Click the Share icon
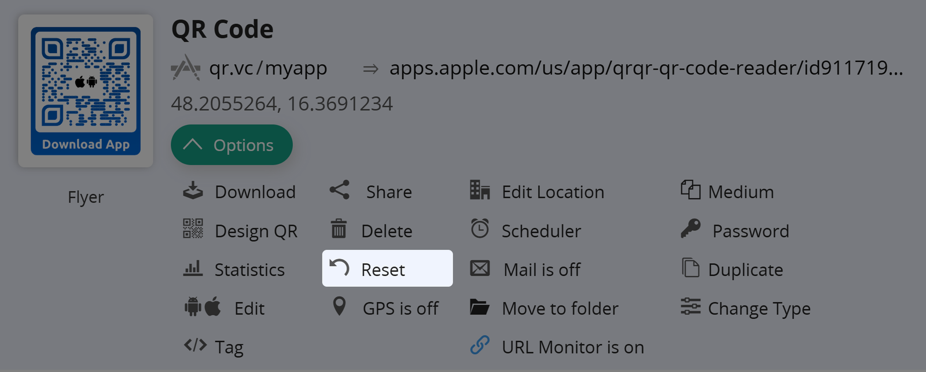The width and height of the screenshot is (926, 372). click(340, 190)
